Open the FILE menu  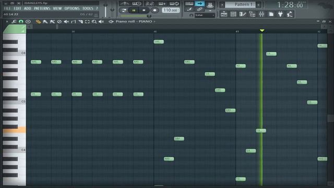click(7, 8)
